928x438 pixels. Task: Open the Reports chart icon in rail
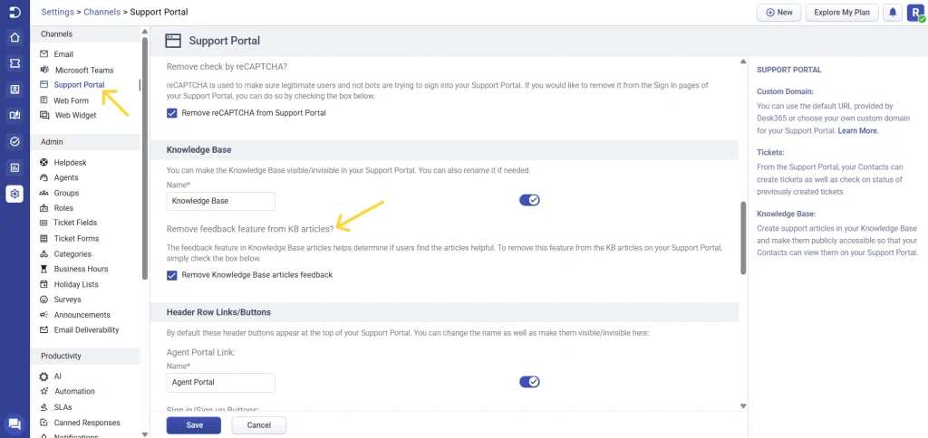pos(14,168)
